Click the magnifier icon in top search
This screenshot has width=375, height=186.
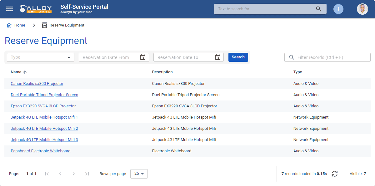(x=318, y=9)
